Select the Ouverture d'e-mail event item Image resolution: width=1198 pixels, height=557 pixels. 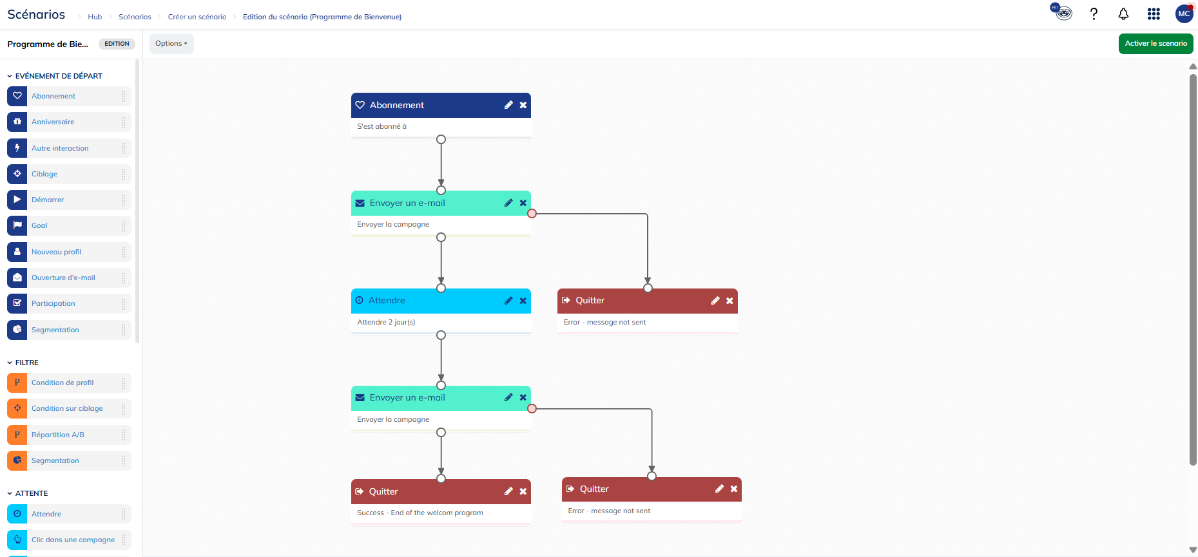click(x=63, y=278)
